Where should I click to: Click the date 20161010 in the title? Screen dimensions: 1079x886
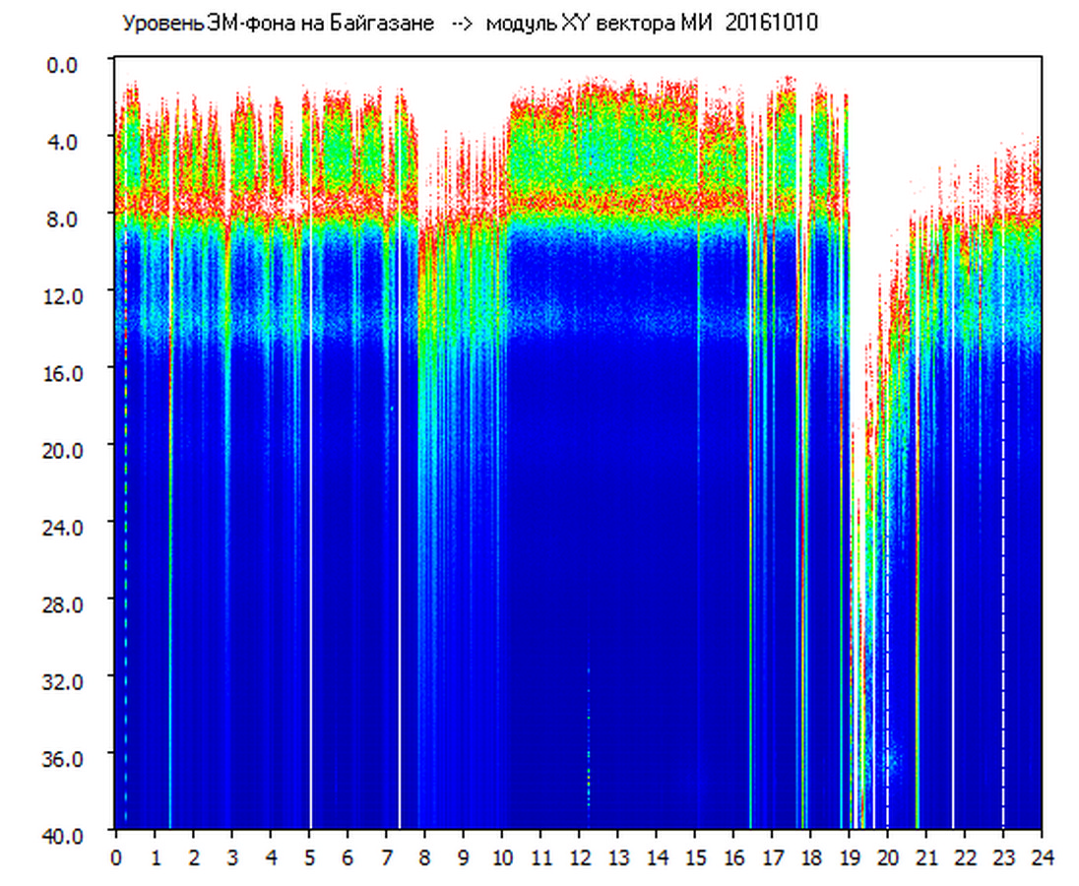tap(771, 25)
